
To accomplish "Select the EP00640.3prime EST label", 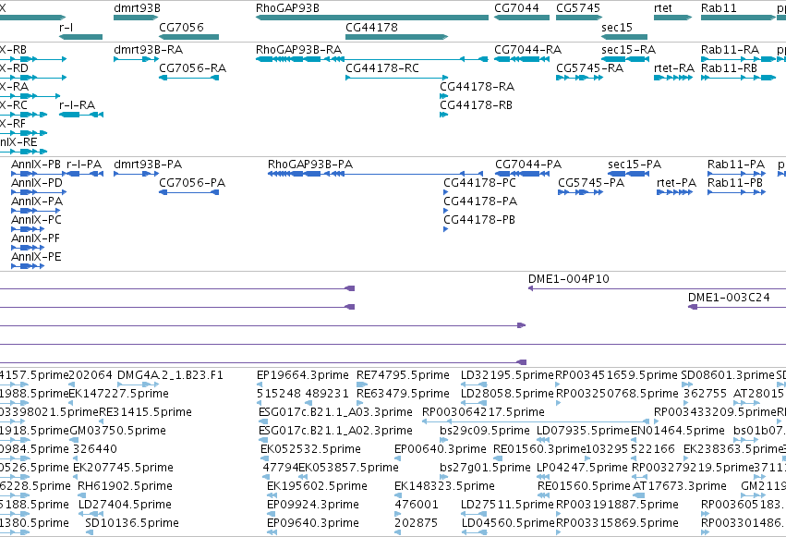I will [x=441, y=449].
